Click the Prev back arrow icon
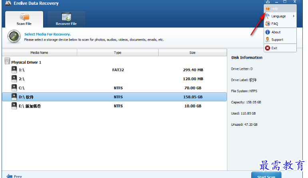308x178 pixels. pyautogui.click(x=9, y=176)
